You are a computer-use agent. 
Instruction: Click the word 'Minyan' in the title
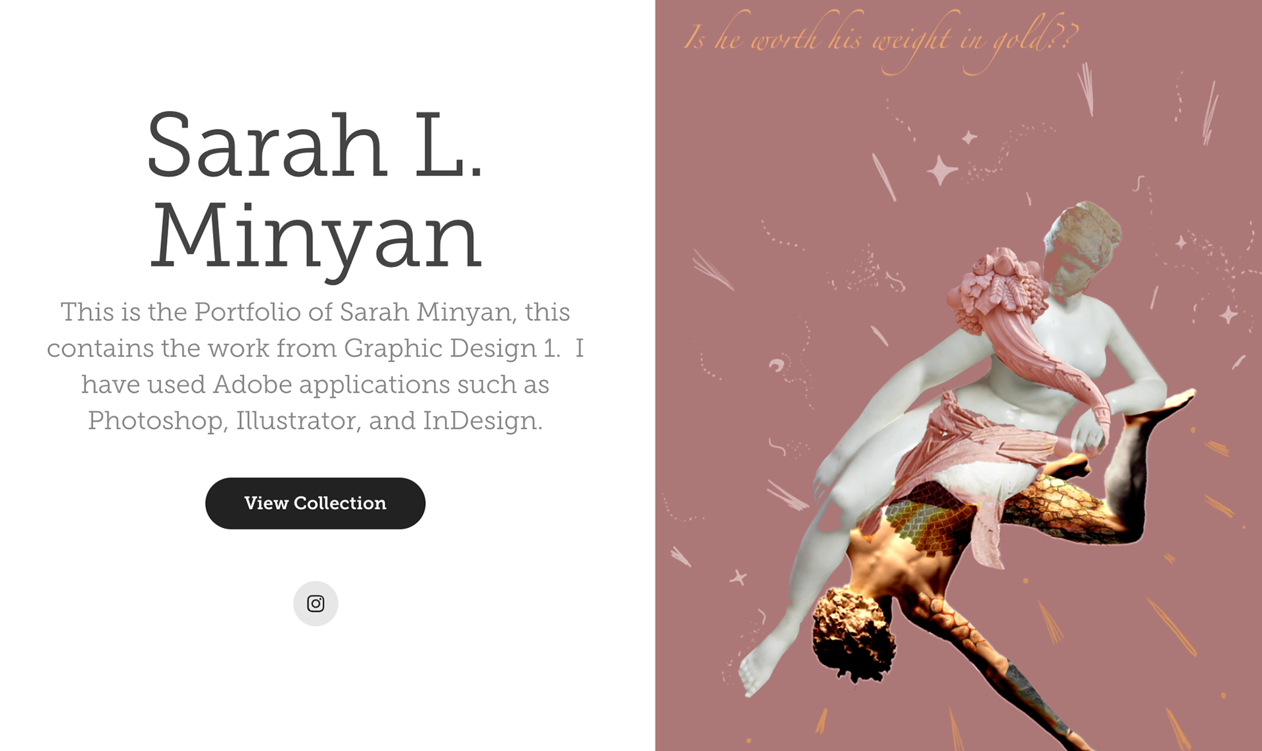tap(315, 237)
